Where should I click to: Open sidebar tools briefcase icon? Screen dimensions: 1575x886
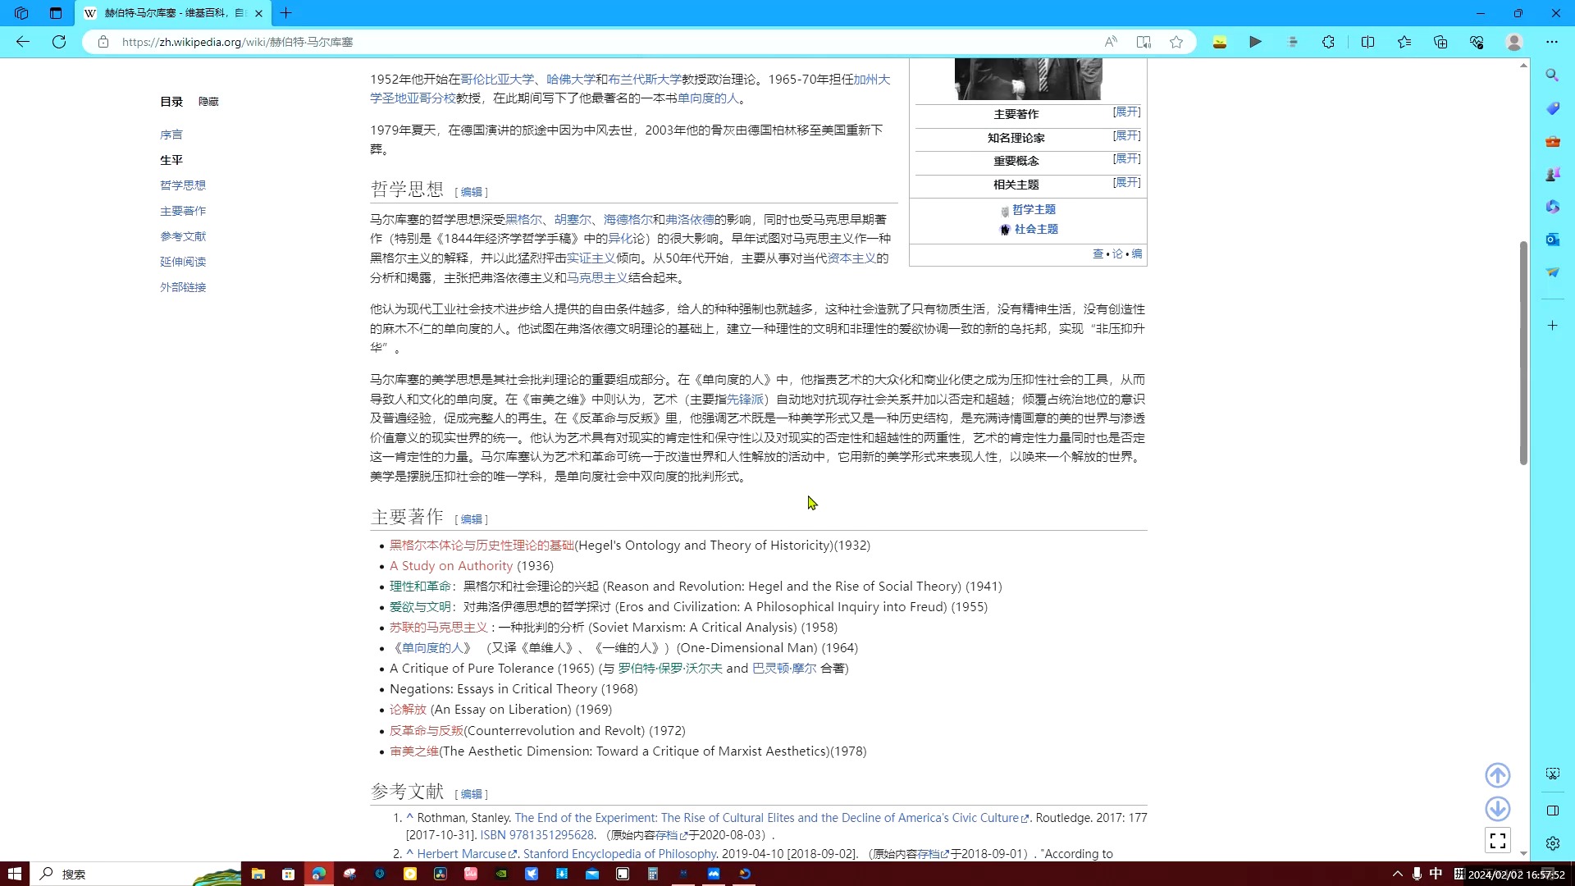click(x=1552, y=141)
